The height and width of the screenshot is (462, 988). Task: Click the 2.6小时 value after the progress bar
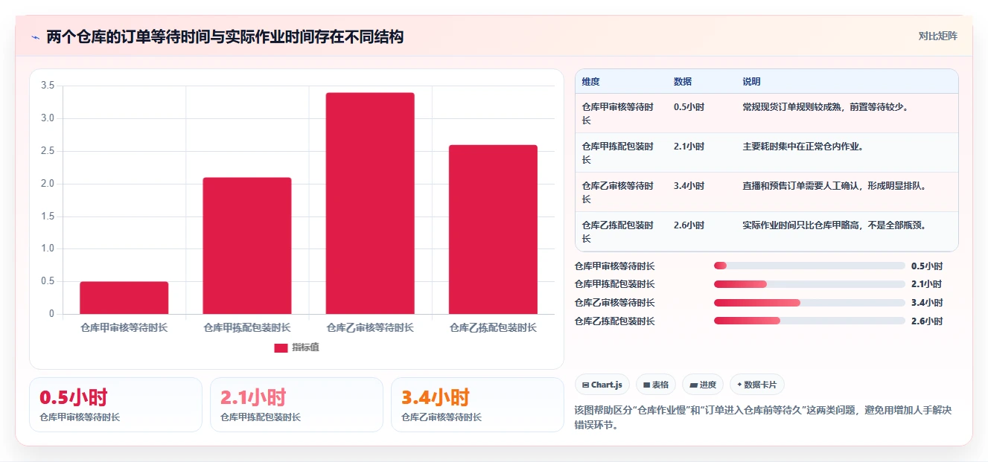click(927, 321)
